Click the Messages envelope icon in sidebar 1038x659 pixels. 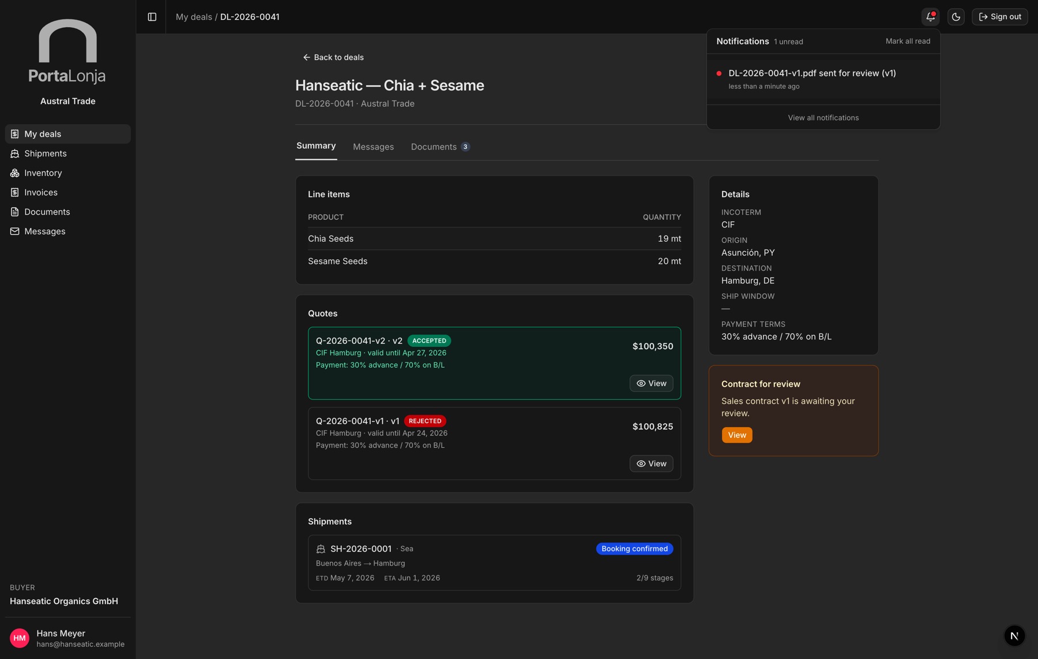coord(15,231)
